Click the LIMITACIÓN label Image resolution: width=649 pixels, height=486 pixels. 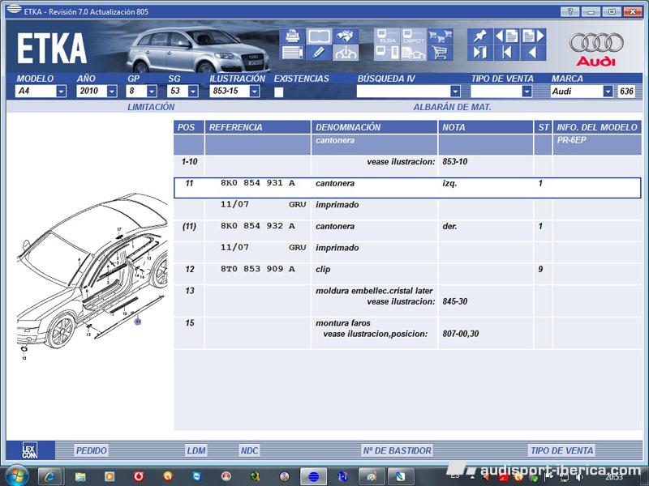point(151,107)
